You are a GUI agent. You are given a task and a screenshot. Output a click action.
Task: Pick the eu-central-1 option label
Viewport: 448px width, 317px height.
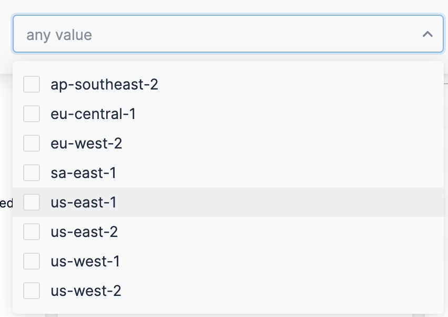[93, 114]
